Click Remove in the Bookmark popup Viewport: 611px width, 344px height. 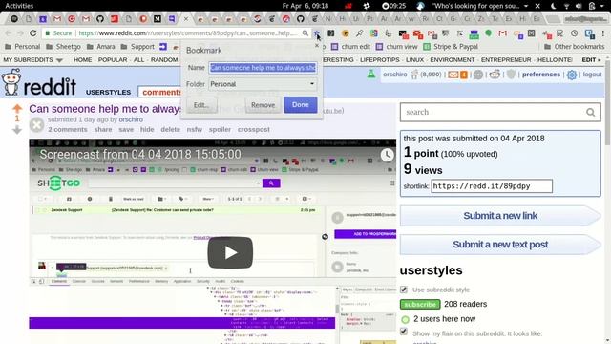pos(263,105)
